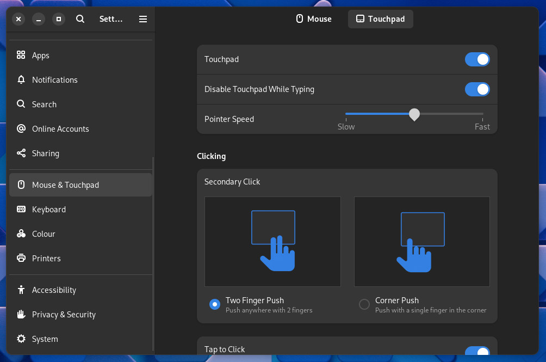
Task: Click the Corner Push illustration
Action: [x=421, y=242]
